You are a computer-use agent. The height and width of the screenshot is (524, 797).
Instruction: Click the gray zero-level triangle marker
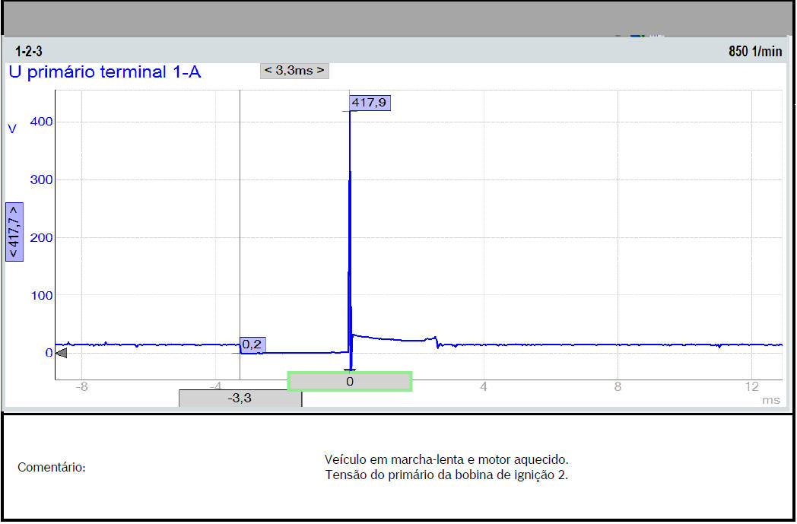coord(62,353)
